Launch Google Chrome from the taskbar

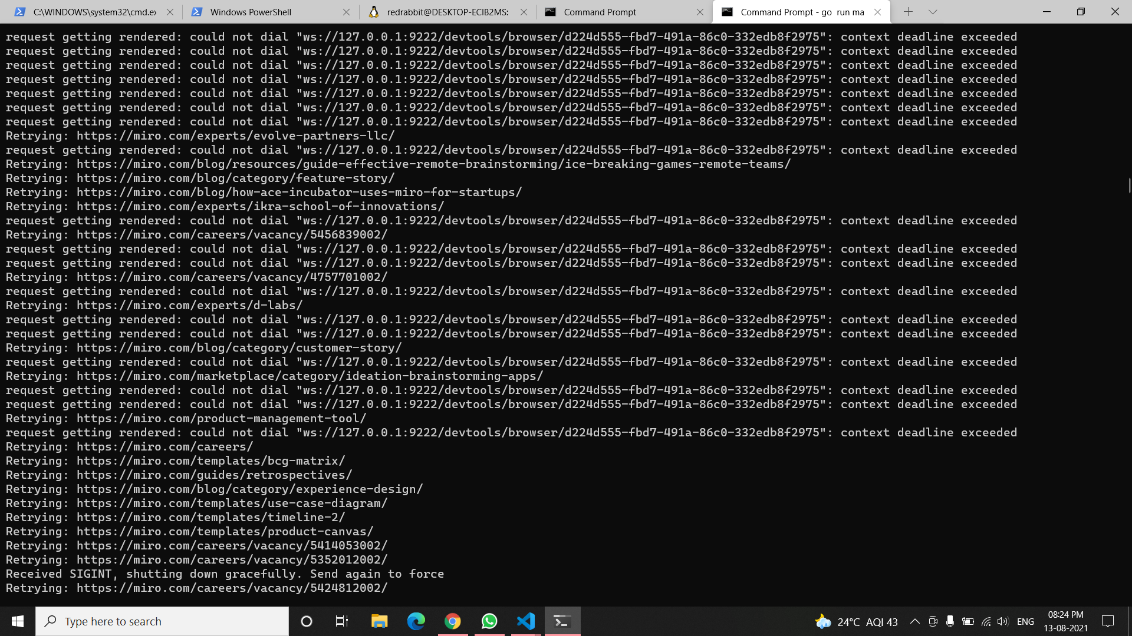(x=452, y=621)
